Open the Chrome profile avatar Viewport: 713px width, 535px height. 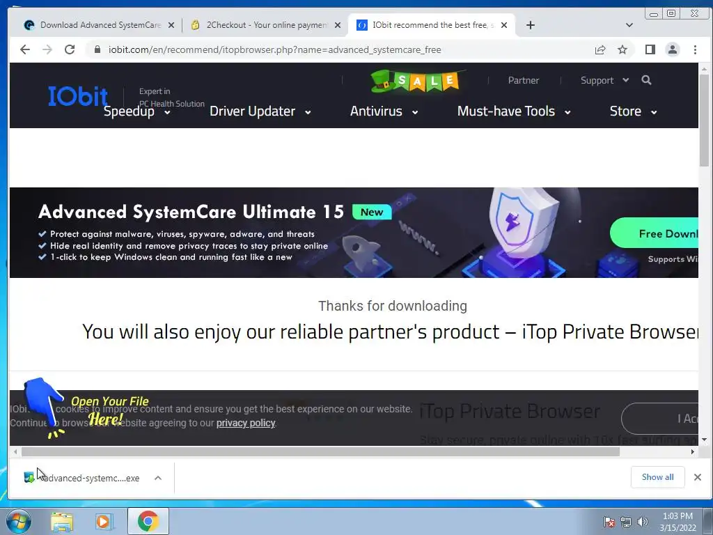673,49
